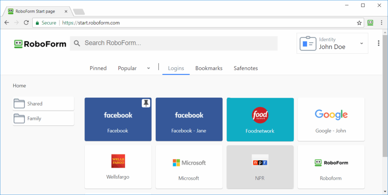Close the RoboForm Start page tab

coord(66,11)
